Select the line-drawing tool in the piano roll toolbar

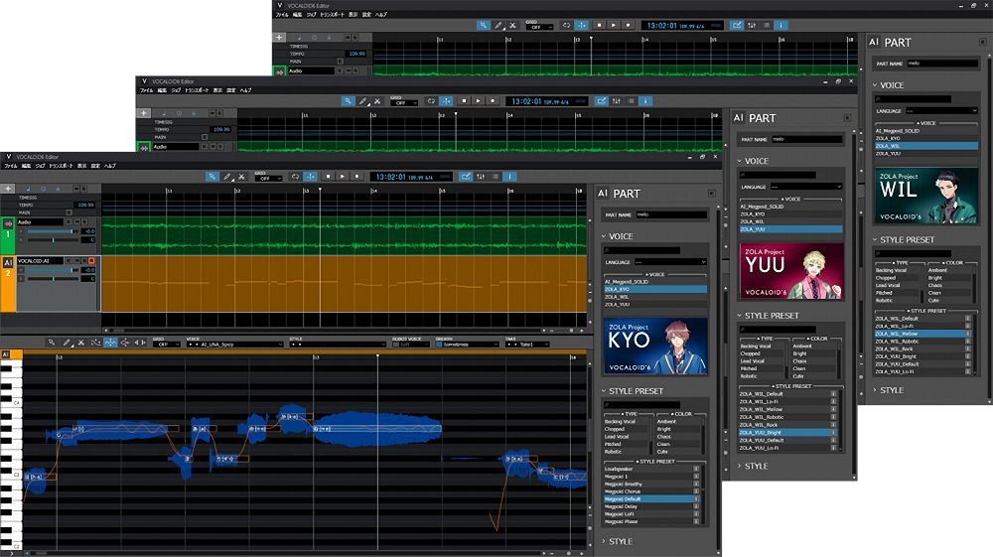pos(95,343)
